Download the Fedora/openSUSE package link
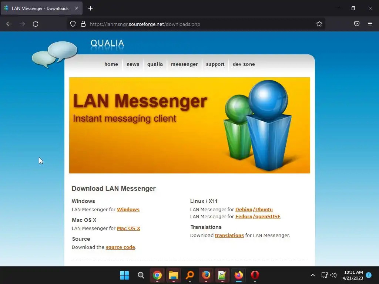This screenshot has height=284, width=379. [x=258, y=217]
